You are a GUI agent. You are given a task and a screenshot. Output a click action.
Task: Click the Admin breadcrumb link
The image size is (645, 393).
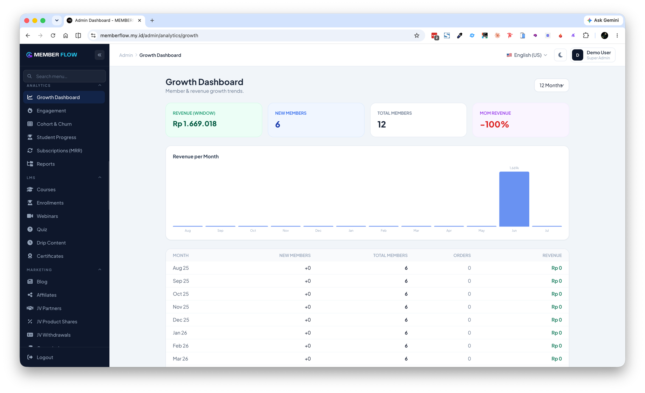tap(126, 55)
